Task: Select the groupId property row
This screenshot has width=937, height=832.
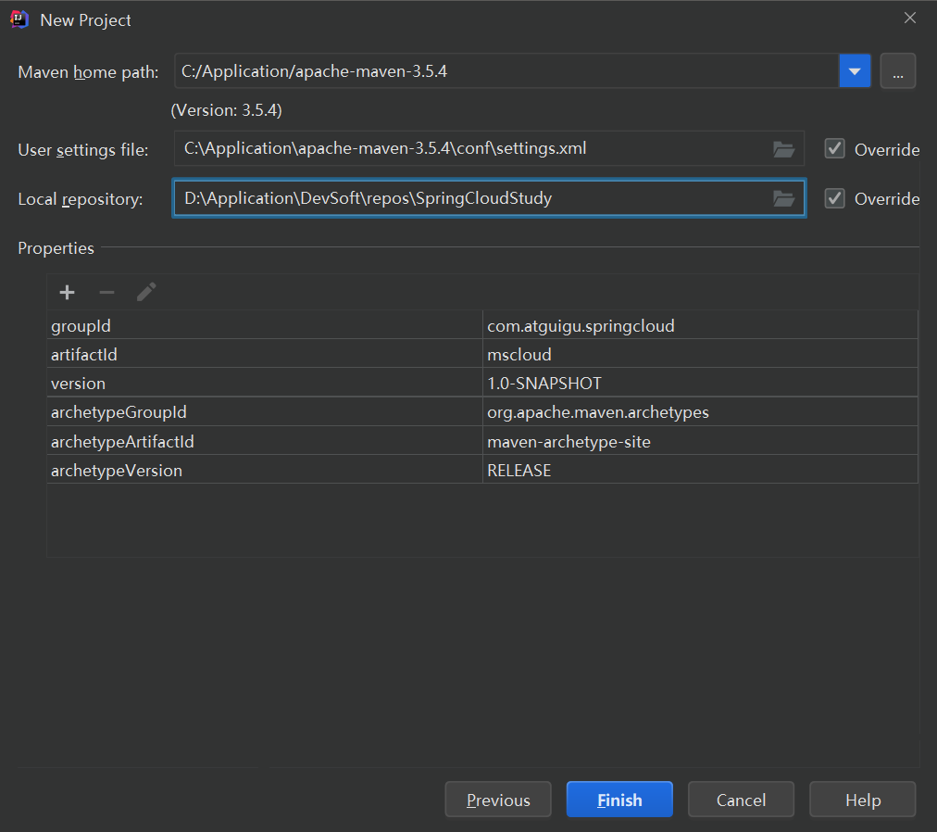Action: [x=482, y=326]
